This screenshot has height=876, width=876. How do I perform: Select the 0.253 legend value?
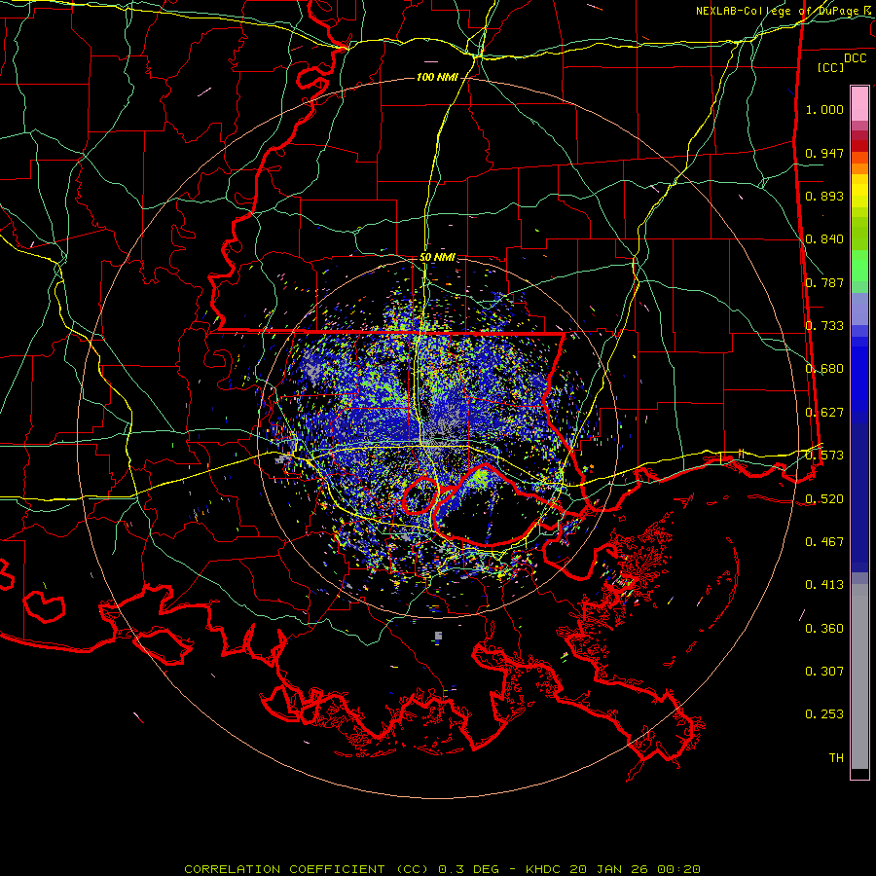824,714
